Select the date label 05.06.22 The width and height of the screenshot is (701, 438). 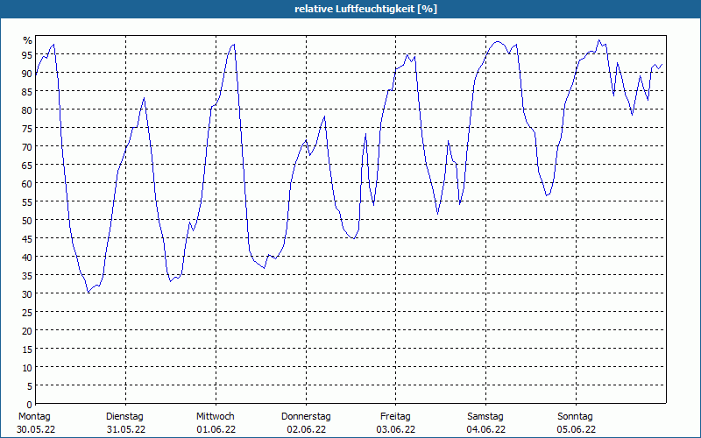coord(577,429)
